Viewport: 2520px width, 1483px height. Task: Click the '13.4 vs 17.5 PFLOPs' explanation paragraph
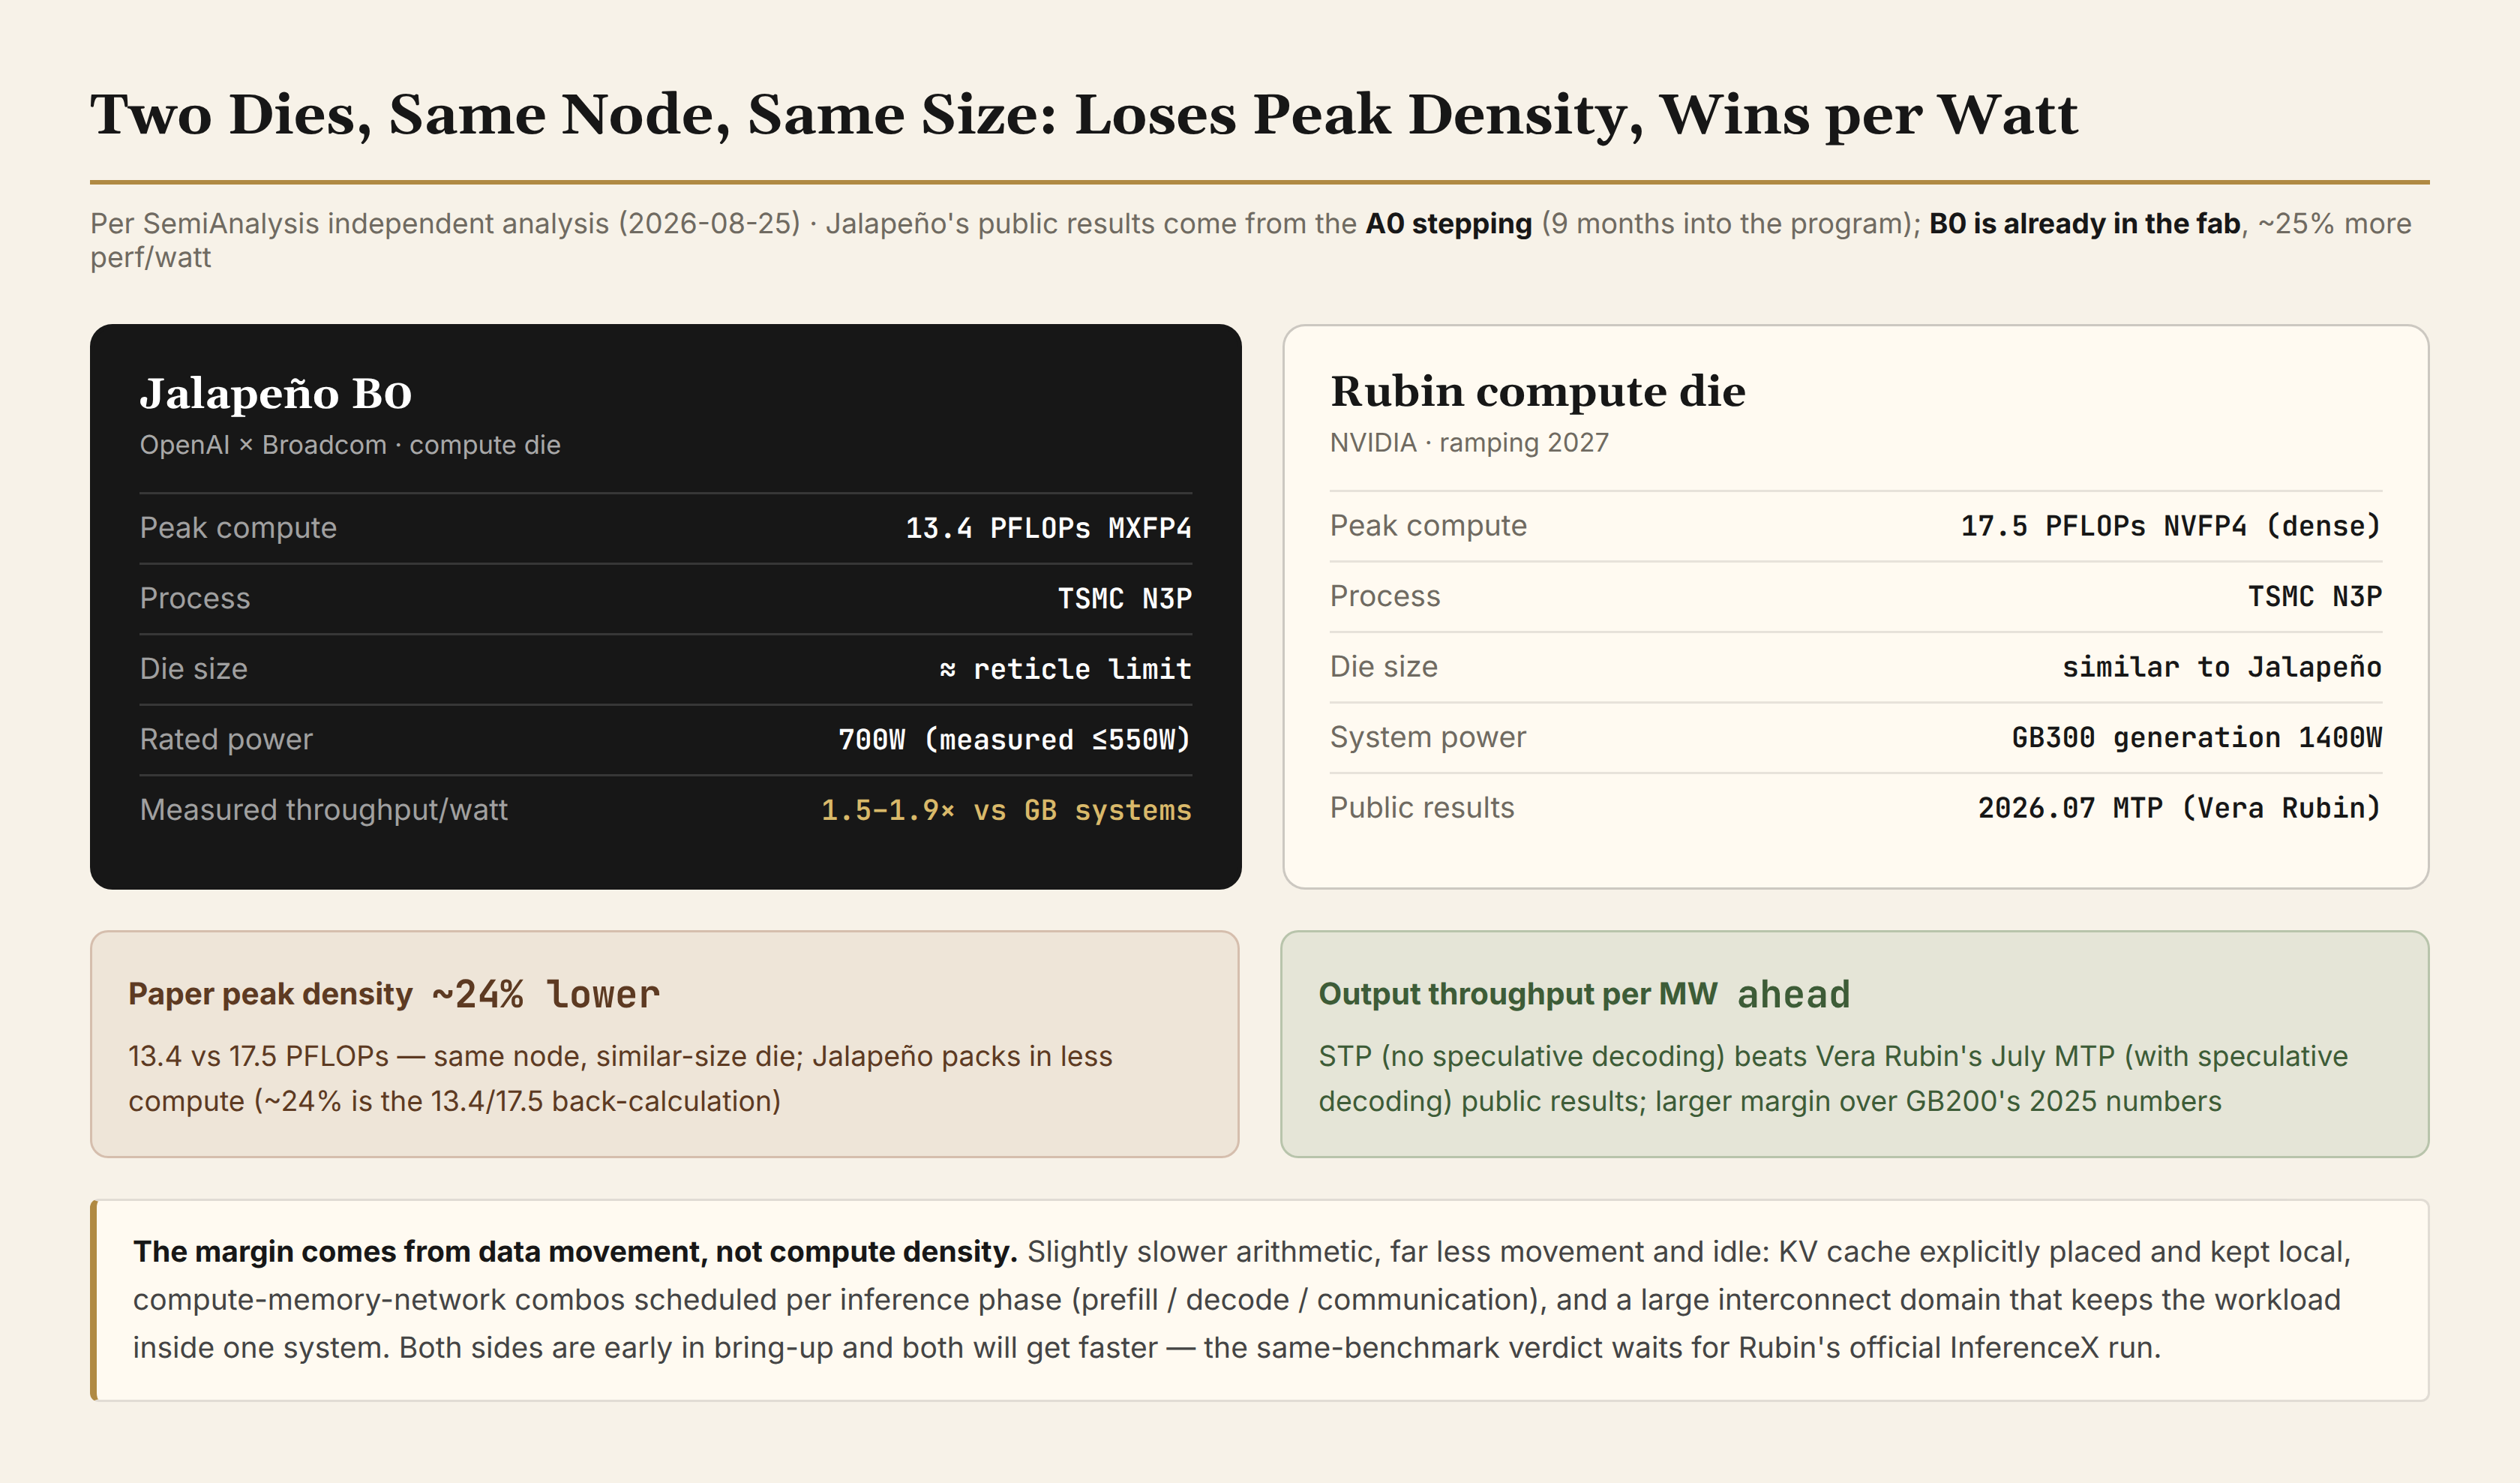pos(620,1078)
